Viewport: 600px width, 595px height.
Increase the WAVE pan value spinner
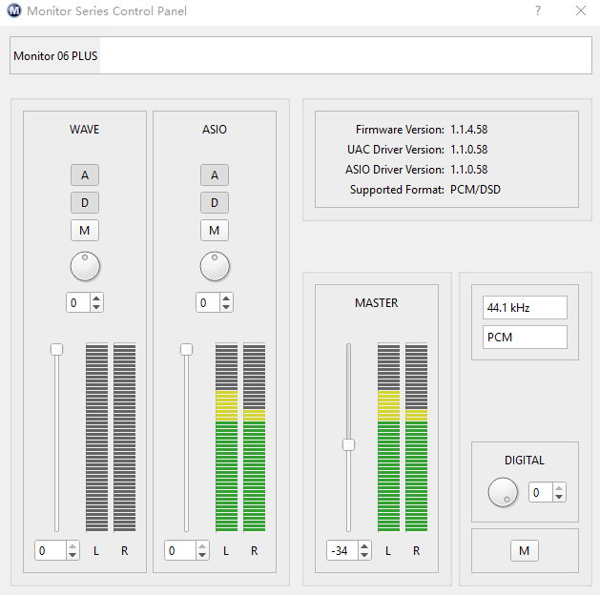pyautogui.click(x=96, y=298)
